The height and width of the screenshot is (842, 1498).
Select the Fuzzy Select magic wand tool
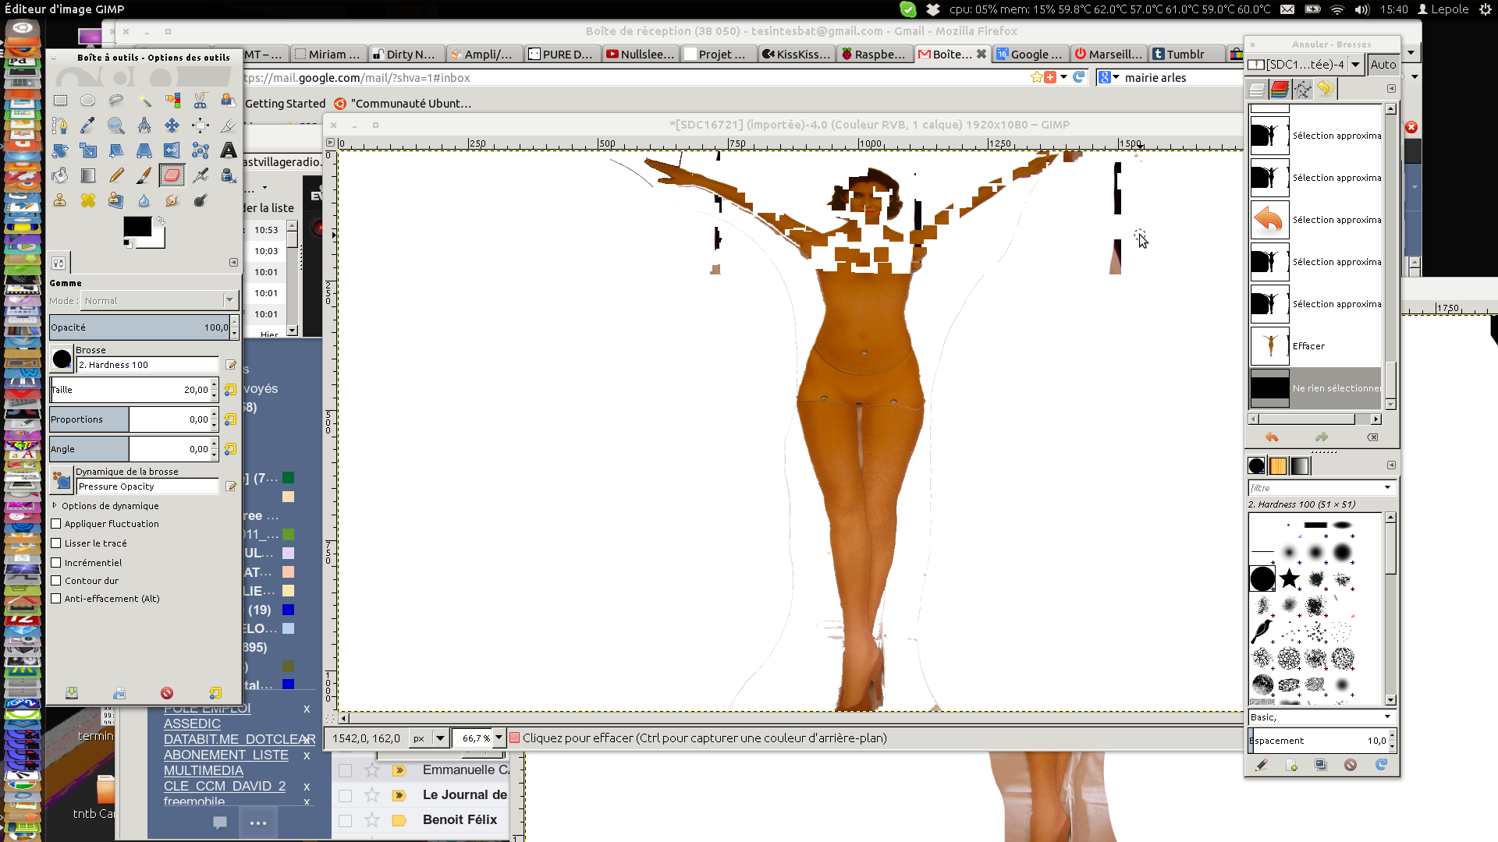[144, 101]
